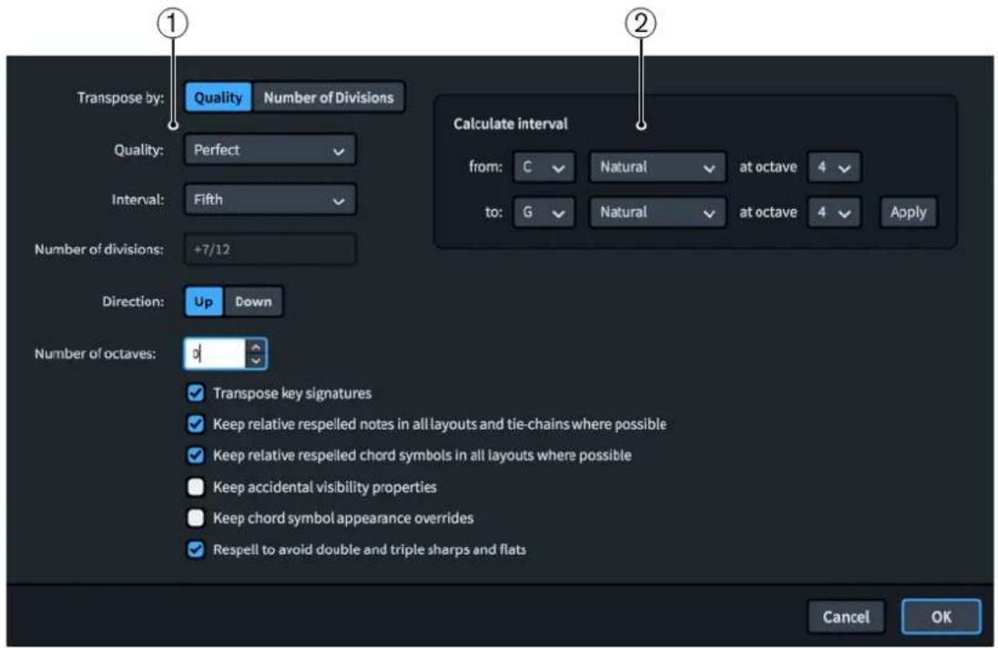
Task: Set Direction to Down
Action: pos(253,301)
